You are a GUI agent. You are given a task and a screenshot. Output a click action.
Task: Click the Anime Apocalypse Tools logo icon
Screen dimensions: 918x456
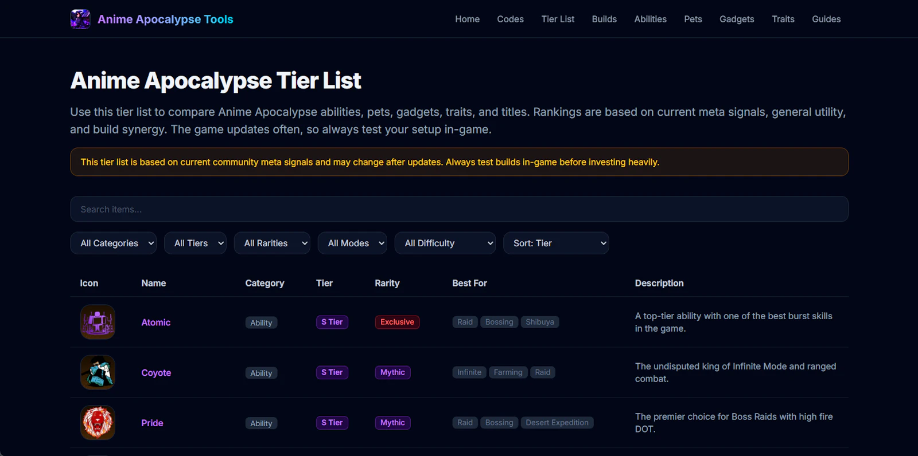(x=80, y=19)
